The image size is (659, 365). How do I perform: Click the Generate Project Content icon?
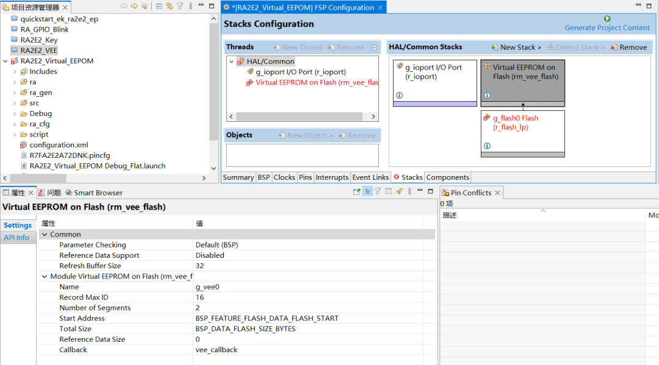pos(607,19)
